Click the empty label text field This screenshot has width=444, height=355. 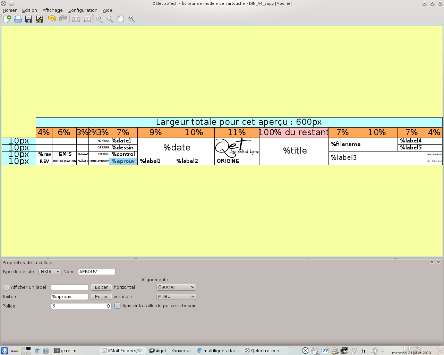coord(70,287)
